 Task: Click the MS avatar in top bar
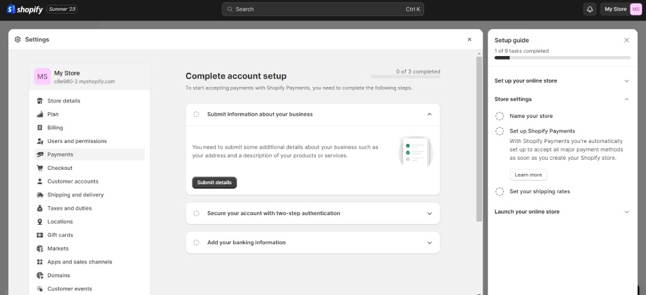tap(636, 9)
